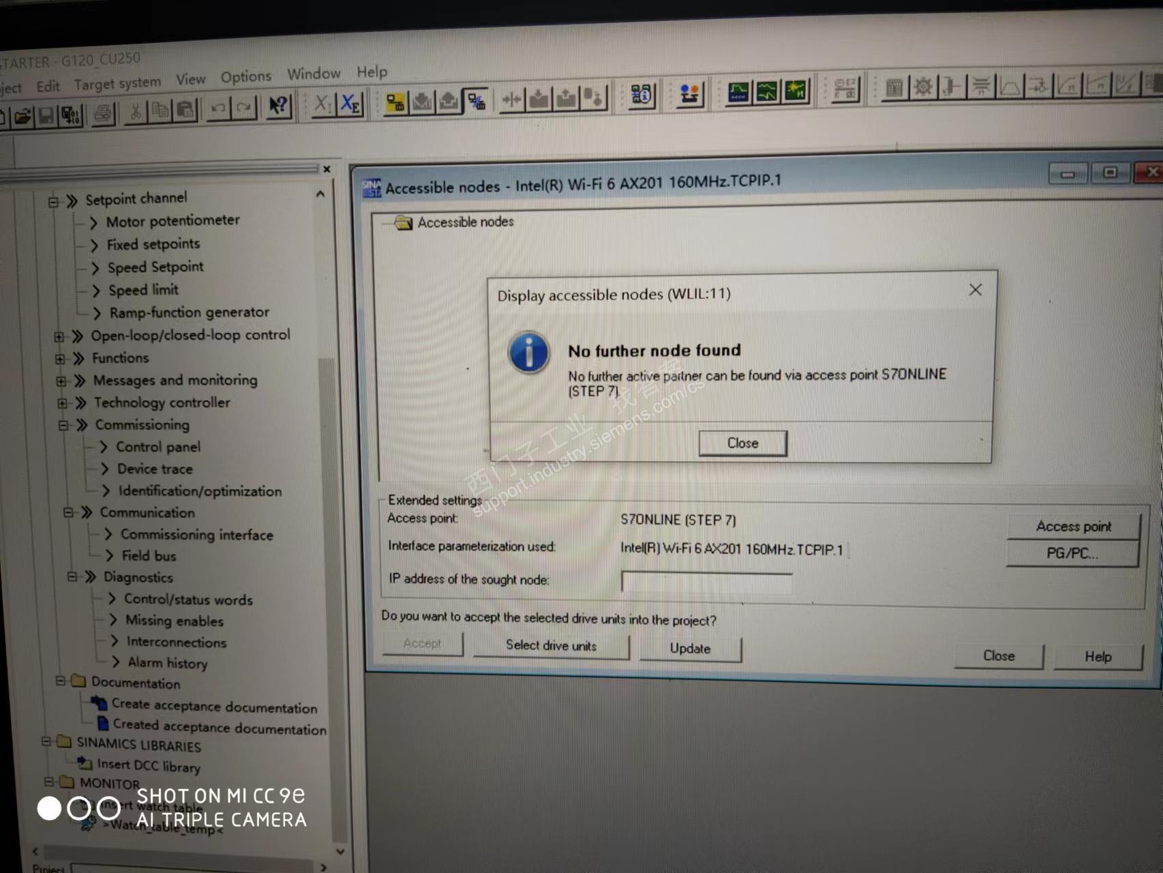The image size is (1163, 873).
Task: Close the project navigator panel with its X
Action: pyautogui.click(x=327, y=168)
